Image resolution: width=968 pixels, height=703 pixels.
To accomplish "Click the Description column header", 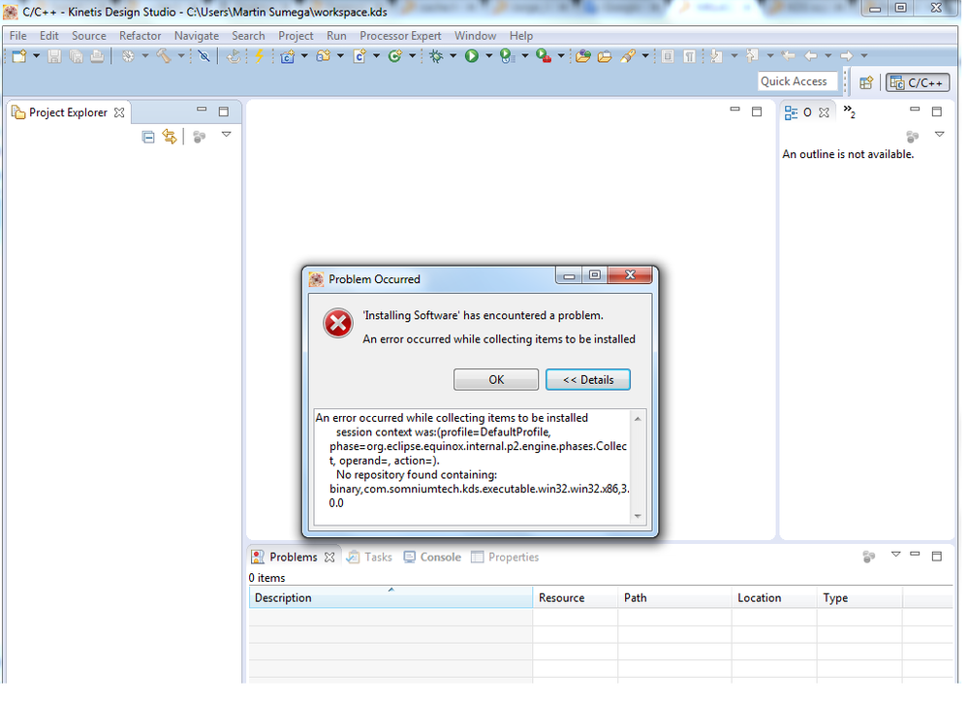I will tap(390, 598).
